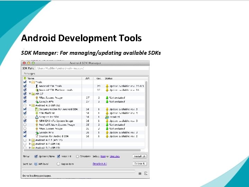Select the Sources for Android SDK row name
249x187 pixels.
pos(54,136)
